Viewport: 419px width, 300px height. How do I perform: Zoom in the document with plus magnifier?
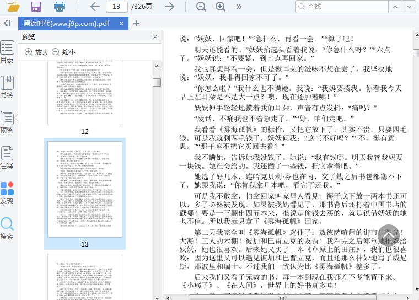click(x=221, y=7)
